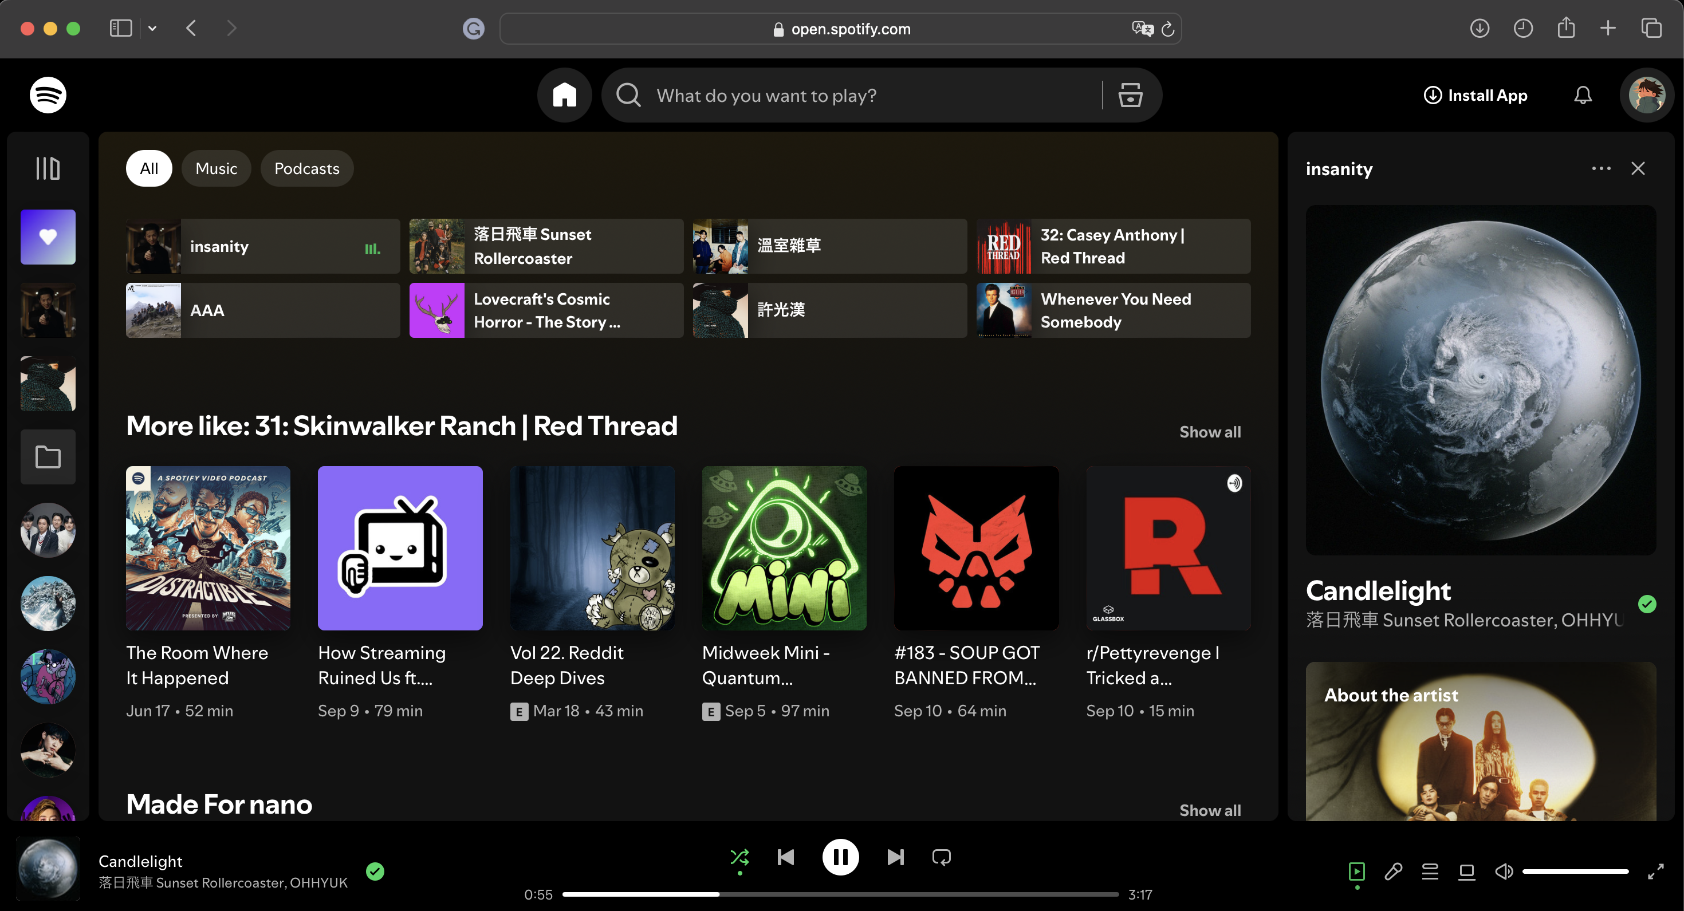The height and width of the screenshot is (911, 1684).
Task: Open Safari tab overview
Action: coord(1651,28)
